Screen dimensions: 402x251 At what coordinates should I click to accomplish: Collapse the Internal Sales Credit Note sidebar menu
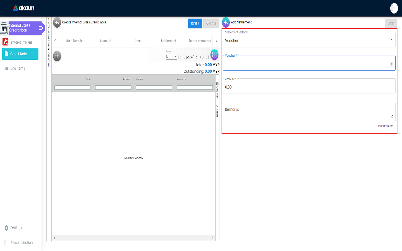41,28
